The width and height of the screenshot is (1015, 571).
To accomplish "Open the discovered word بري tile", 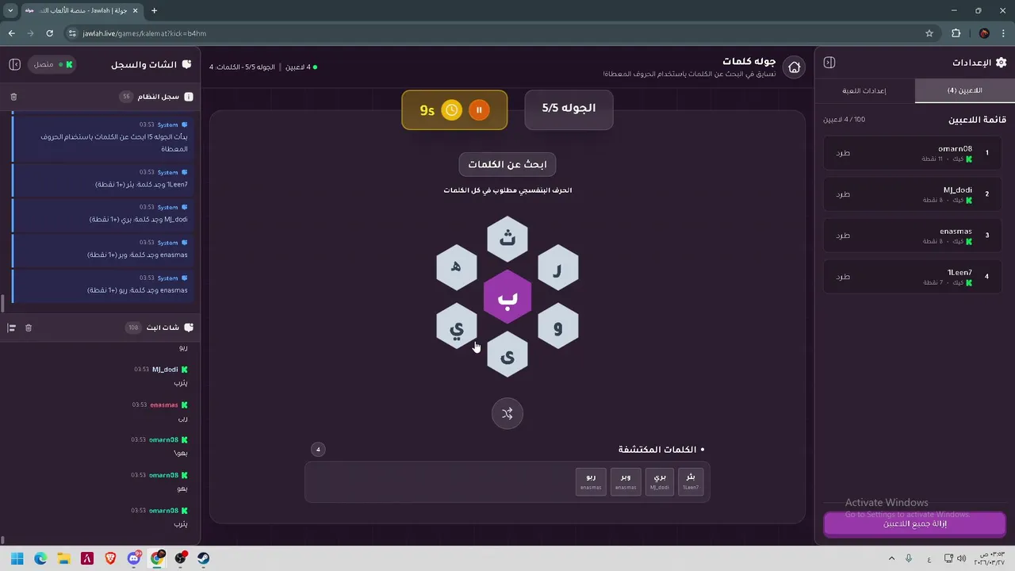I will (x=660, y=481).
